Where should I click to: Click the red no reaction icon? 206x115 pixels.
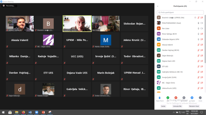[x=176, y=98]
